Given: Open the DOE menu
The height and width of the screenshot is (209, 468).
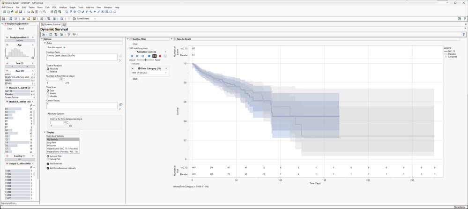Looking at the screenshot, I should [x=54, y=7].
